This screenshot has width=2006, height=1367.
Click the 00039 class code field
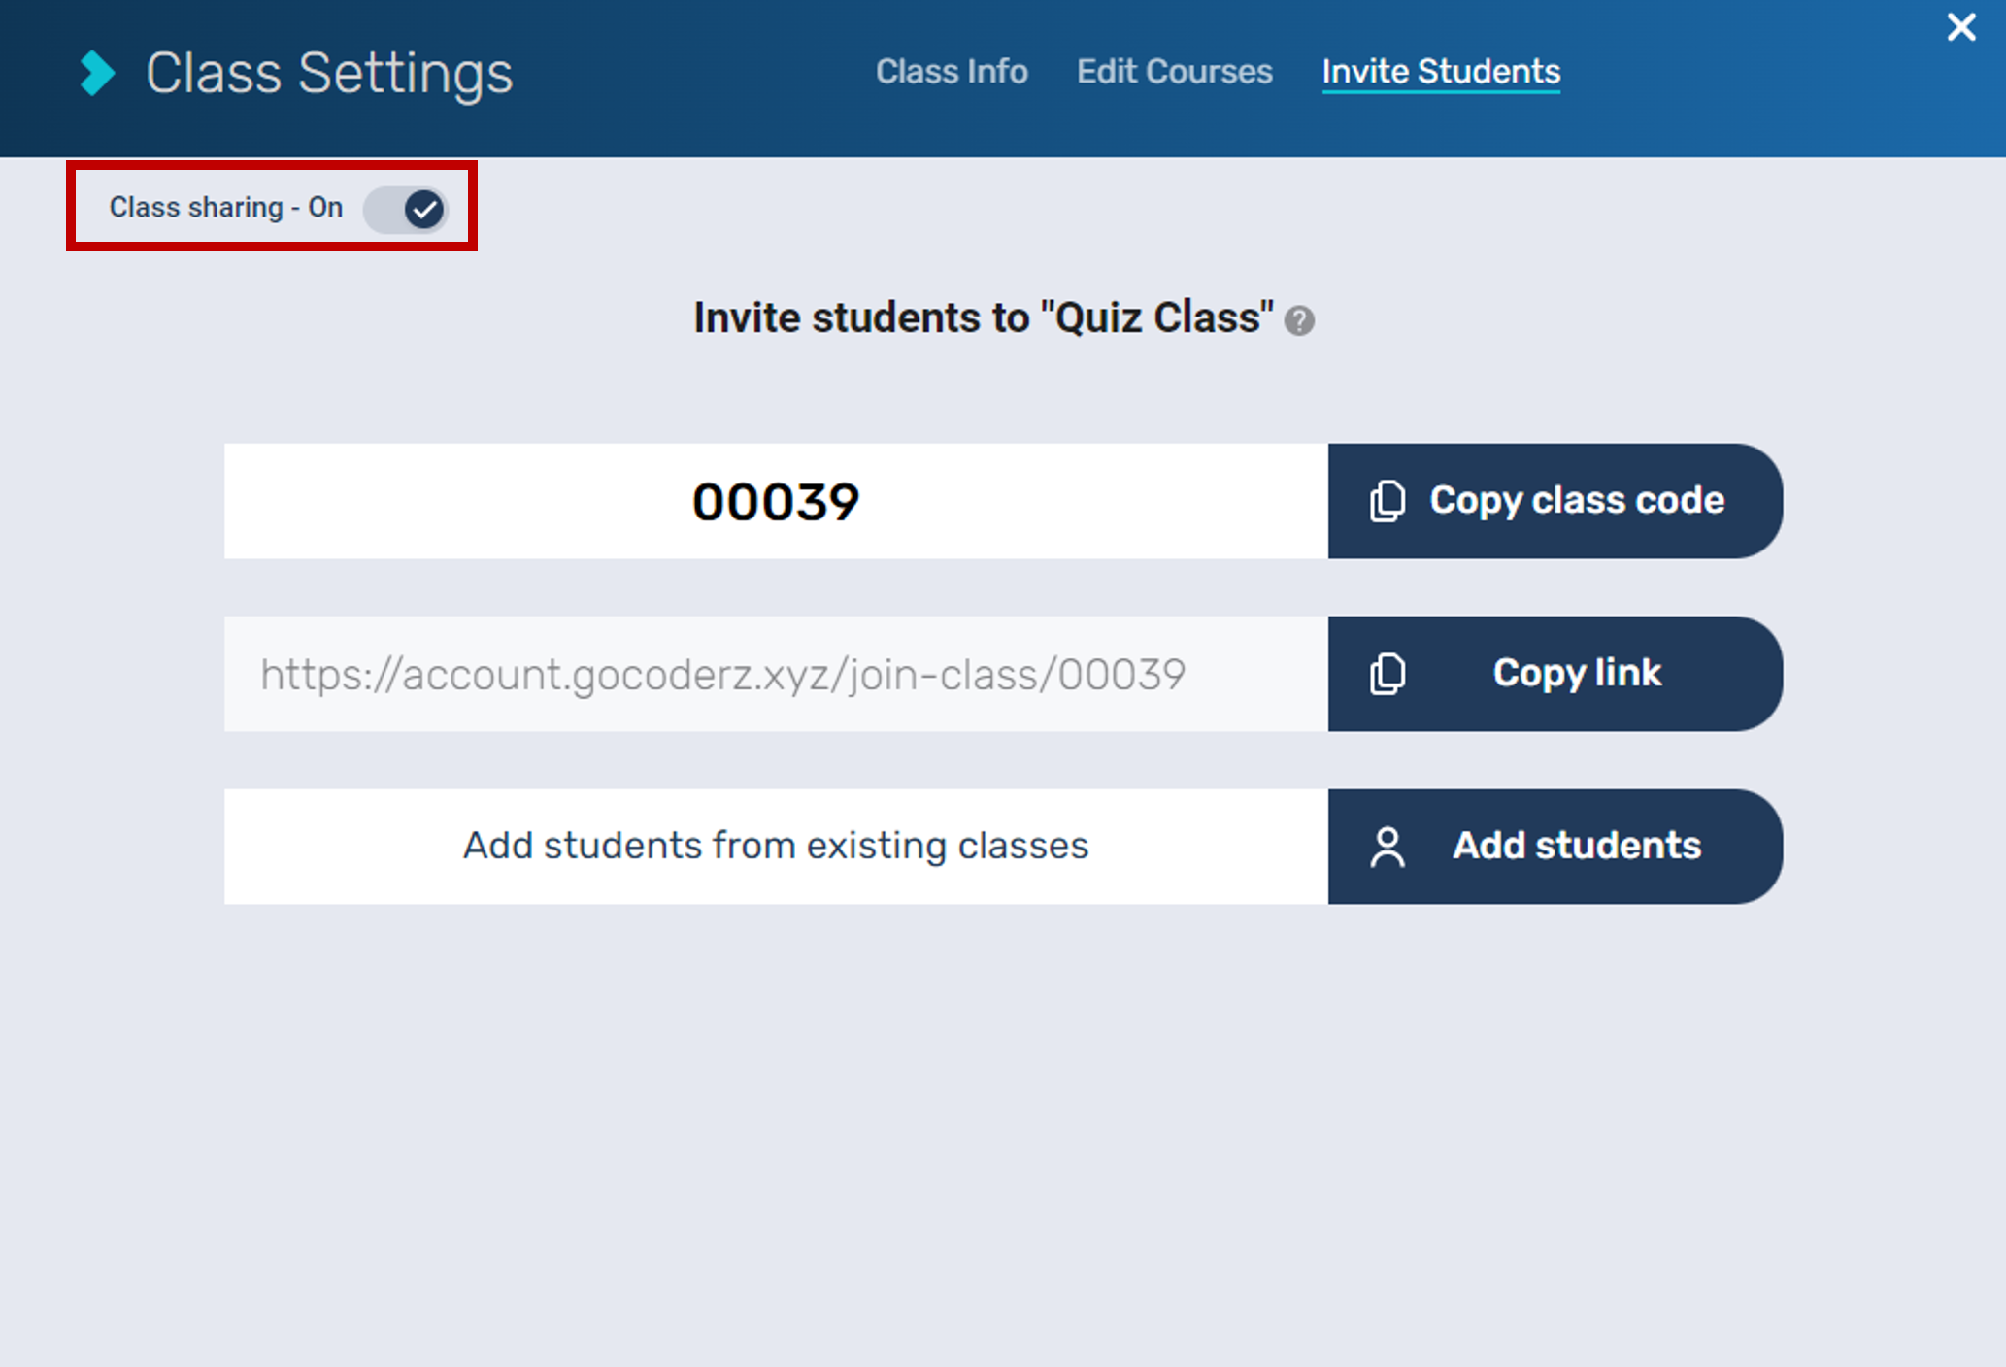[775, 502]
